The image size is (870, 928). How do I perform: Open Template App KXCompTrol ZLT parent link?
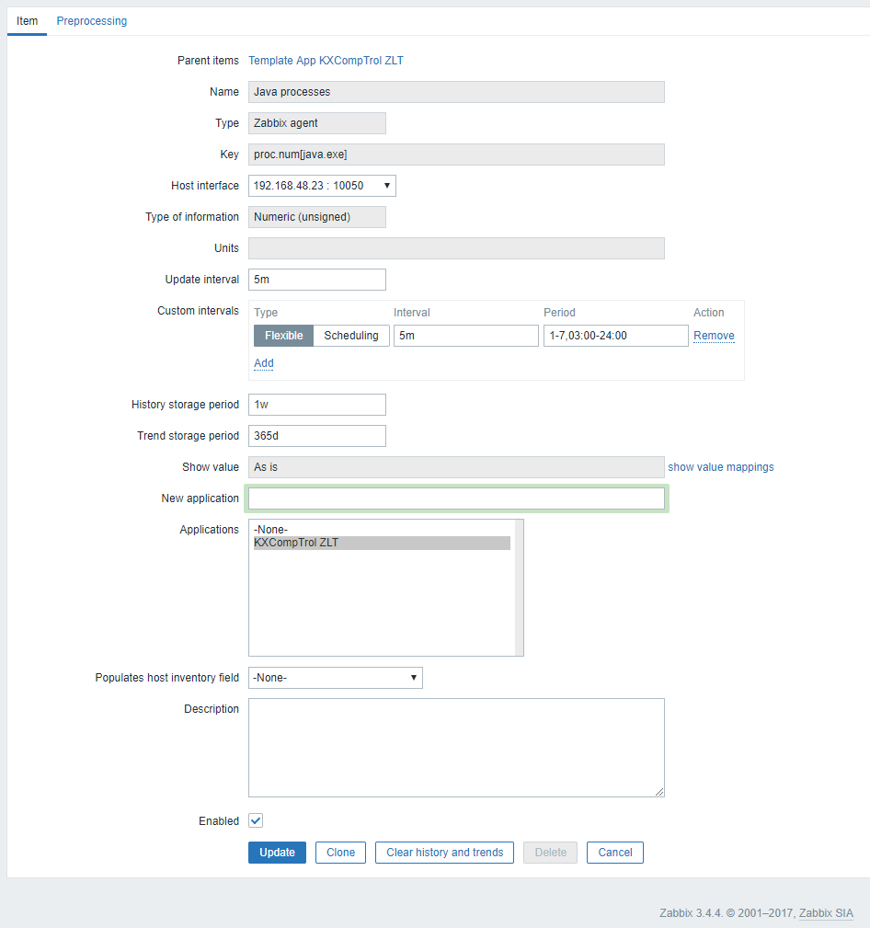pyautogui.click(x=326, y=61)
